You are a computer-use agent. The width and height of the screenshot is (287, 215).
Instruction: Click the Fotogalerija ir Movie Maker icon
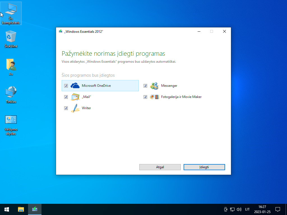(x=154, y=97)
